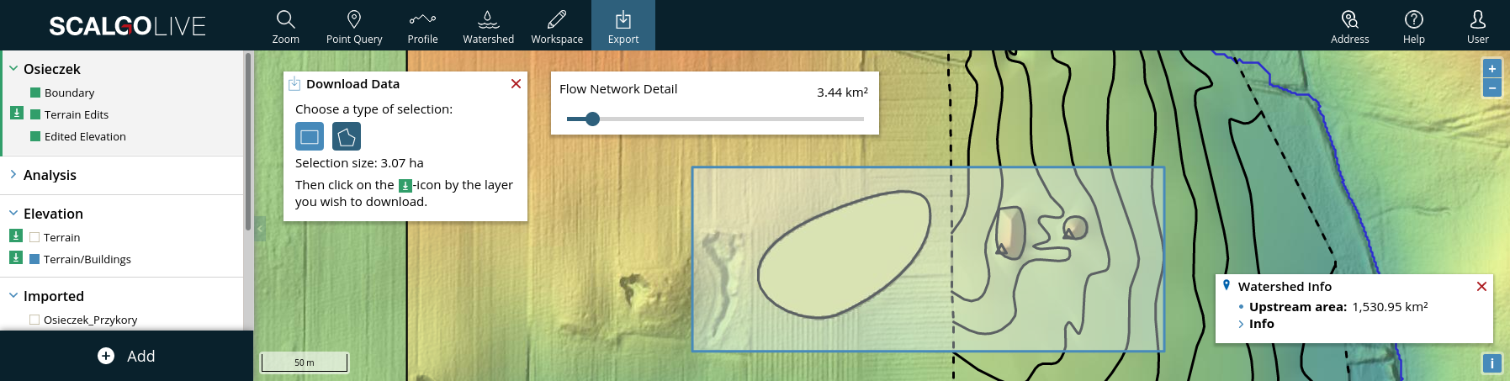Screen dimensions: 1510x381
Task: Select the Watershed tool
Action: click(488, 26)
